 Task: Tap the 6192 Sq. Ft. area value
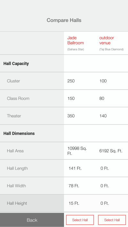click(x=111, y=151)
